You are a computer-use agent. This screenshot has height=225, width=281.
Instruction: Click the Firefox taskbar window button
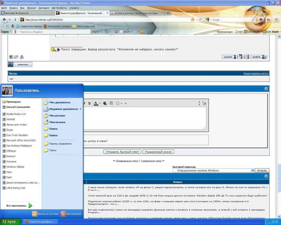pyautogui.click(x=40, y=222)
